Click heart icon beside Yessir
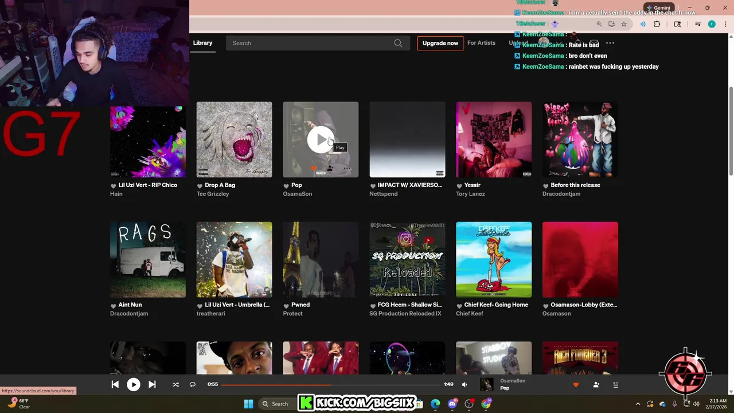The width and height of the screenshot is (734, 413). [459, 186]
